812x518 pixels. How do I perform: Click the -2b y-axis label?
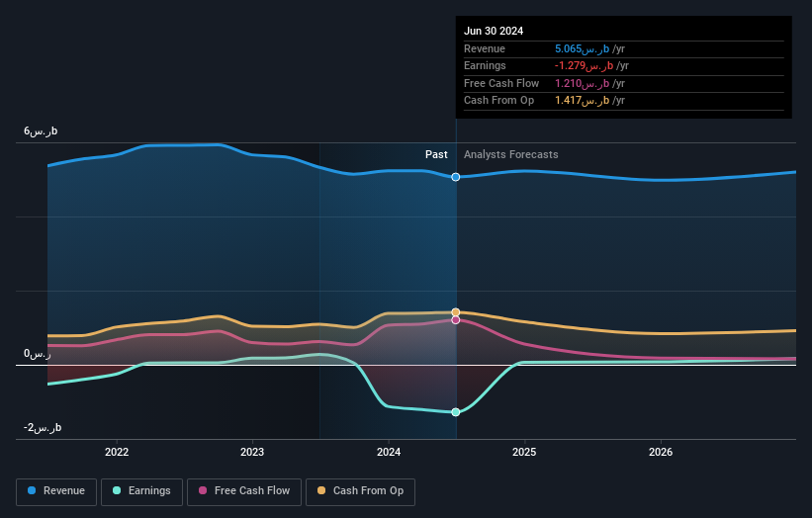tap(43, 427)
